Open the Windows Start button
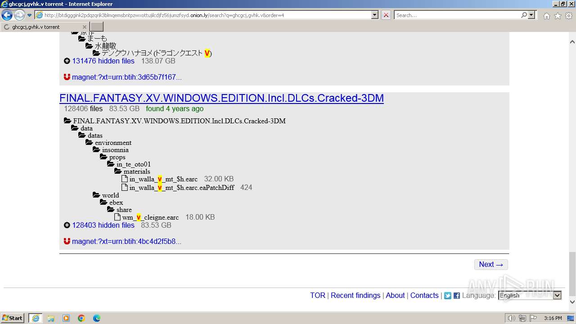 point(13,318)
